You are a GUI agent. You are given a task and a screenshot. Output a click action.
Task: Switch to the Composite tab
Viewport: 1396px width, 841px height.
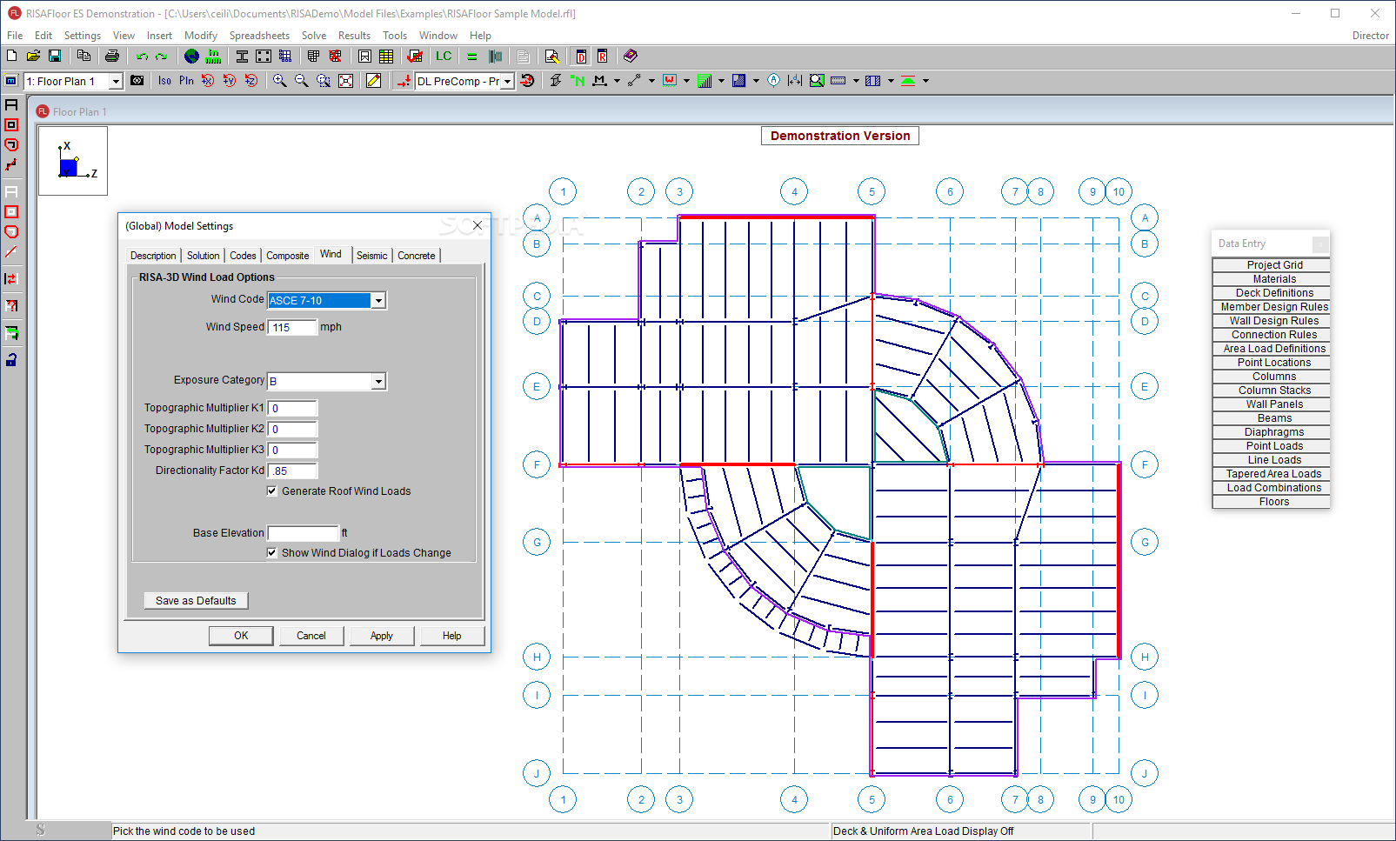[x=288, y=256]
